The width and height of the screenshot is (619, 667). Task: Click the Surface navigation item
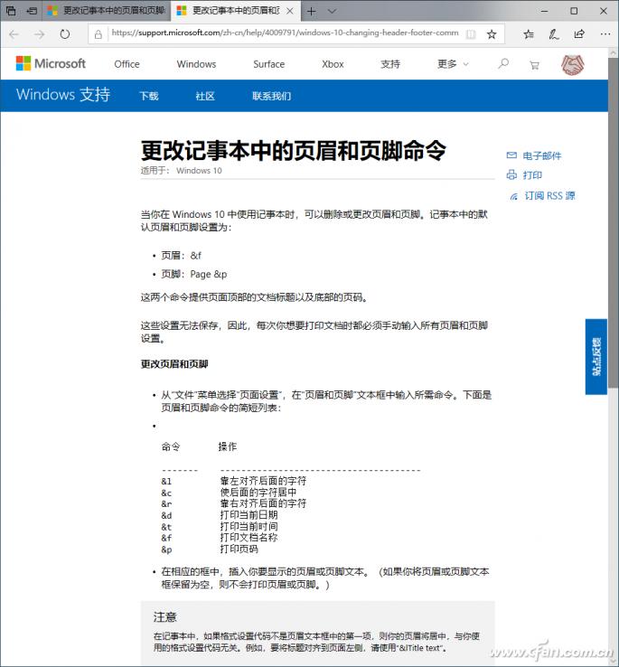(x=268, y=64)
